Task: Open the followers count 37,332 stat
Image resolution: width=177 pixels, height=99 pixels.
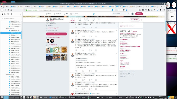Action: pos(87,20)
